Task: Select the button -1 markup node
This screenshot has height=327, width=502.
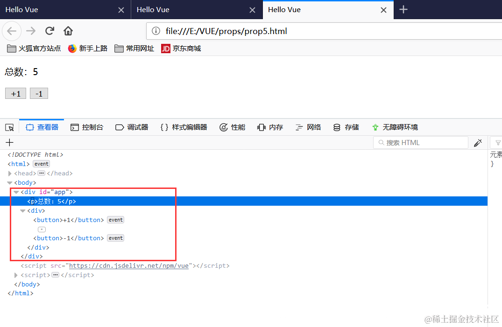Action: [x=69, y=238]
